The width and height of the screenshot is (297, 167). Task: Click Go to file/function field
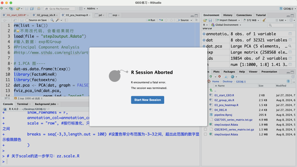[59, 9]
